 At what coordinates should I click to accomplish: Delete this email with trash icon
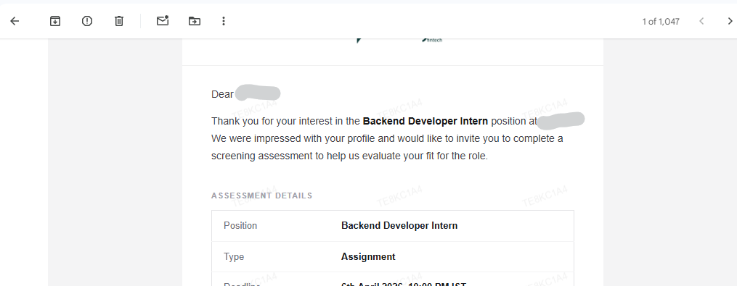click(119, 21)
